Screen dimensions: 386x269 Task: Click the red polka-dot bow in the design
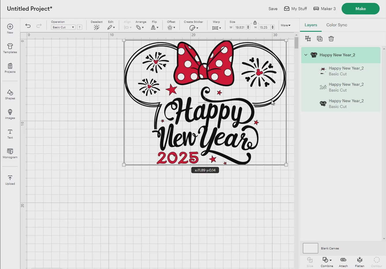(x=204, y=63)
